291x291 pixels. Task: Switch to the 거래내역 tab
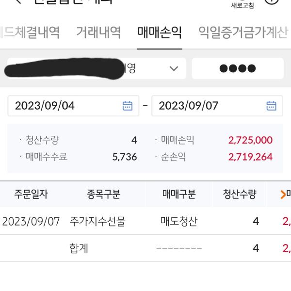[x=98, y=32]
